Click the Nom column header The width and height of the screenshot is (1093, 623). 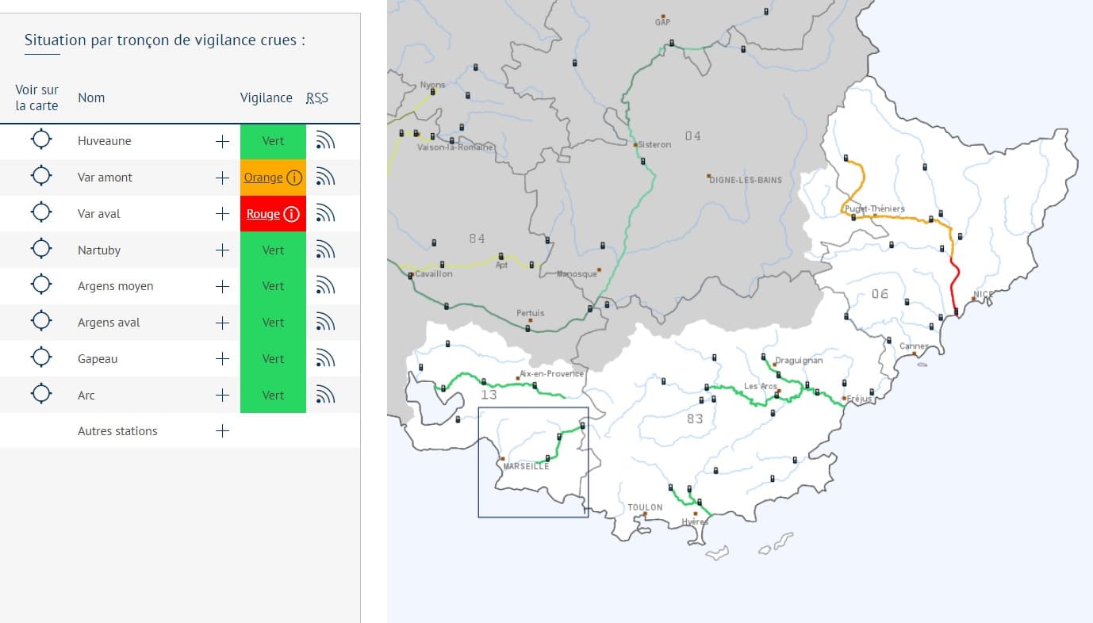click(x=91, y=97)
